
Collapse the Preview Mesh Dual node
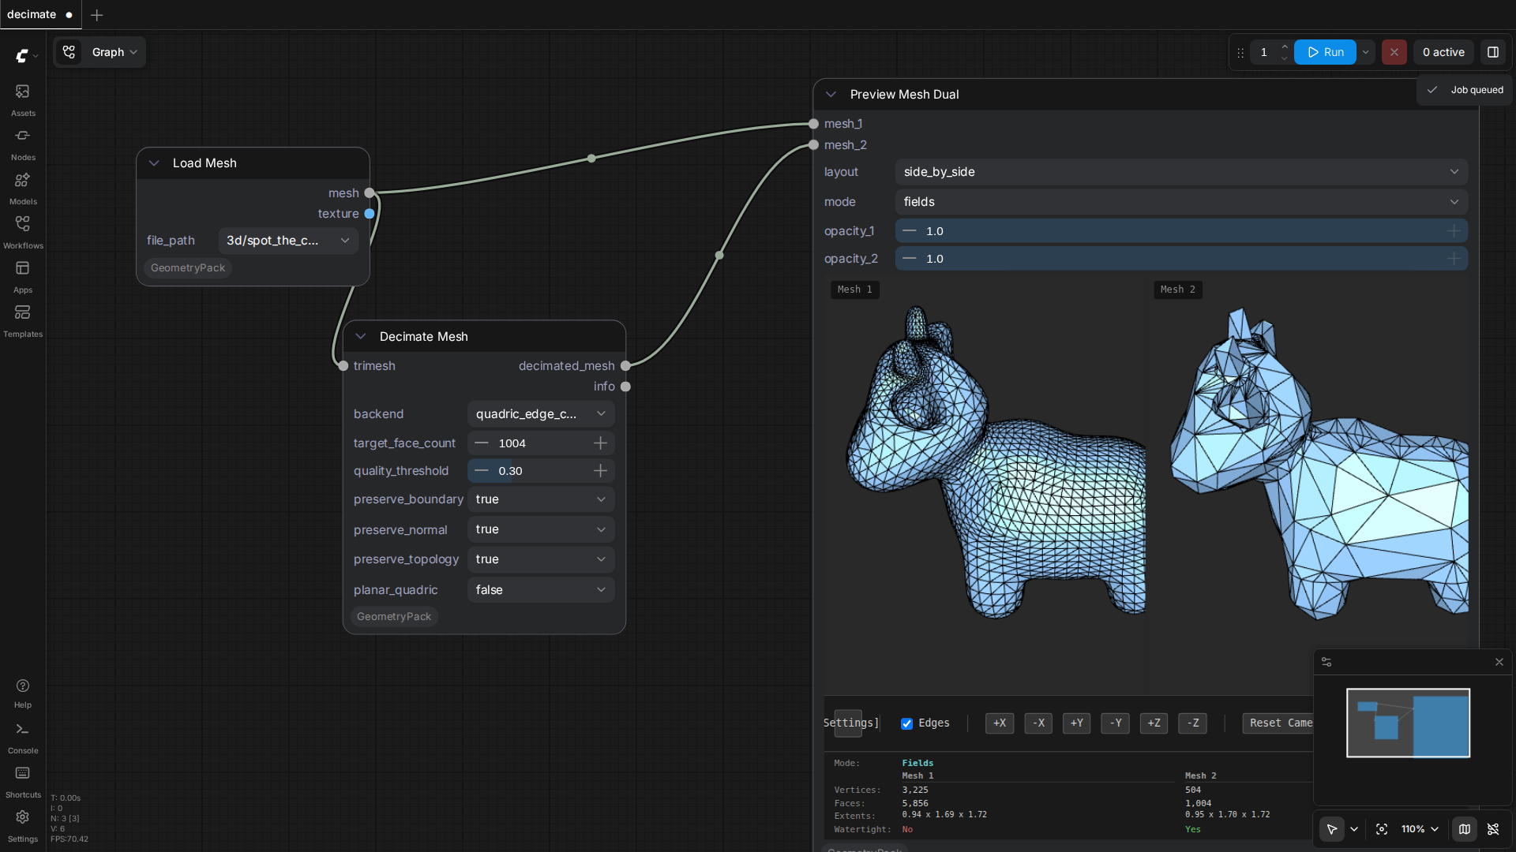(x=831, y=95)
